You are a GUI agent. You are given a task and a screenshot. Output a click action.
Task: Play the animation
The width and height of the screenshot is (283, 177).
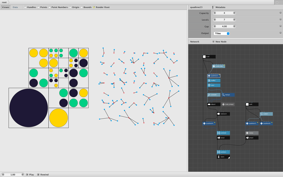30,174
